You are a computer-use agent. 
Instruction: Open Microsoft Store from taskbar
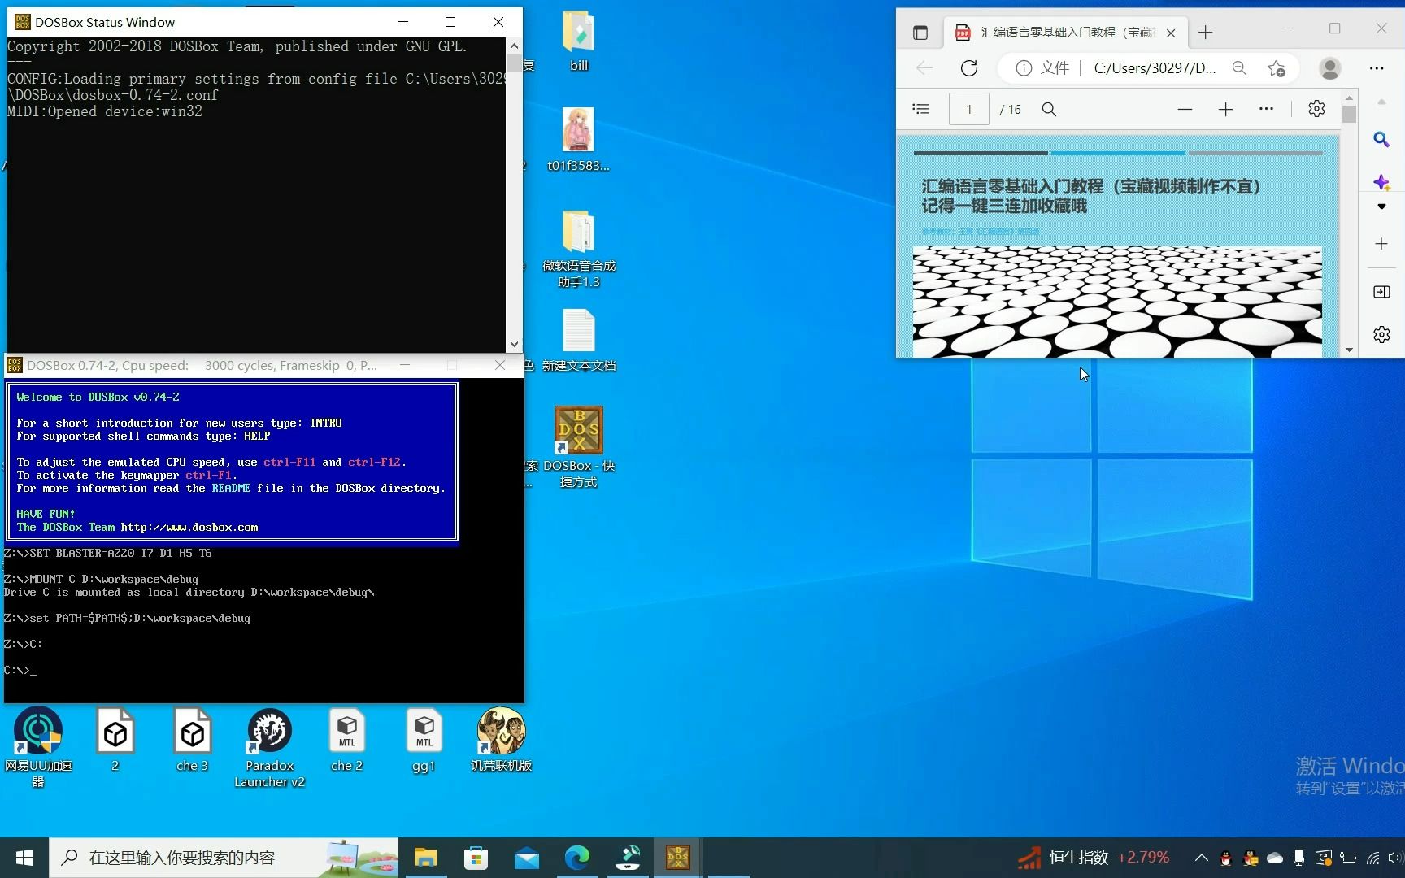[476, 858]
